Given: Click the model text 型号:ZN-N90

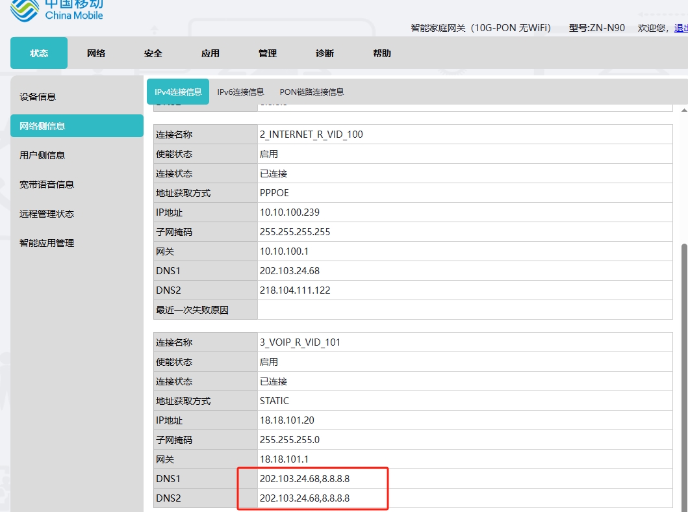Looking at the screenshot, I should [x=597, y=28].
